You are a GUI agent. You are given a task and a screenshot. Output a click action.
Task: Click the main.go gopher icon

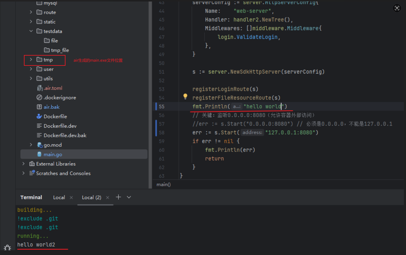coord(39,154)
